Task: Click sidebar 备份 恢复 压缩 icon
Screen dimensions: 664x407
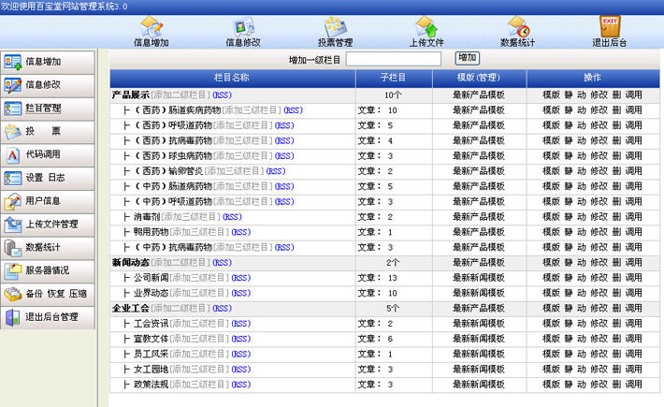Action: (x=13, y=294)
